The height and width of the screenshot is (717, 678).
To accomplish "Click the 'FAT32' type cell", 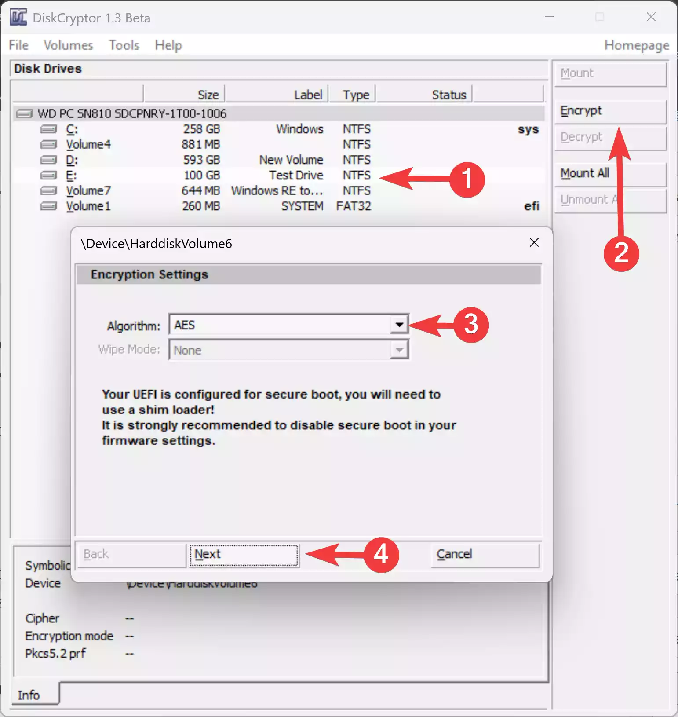I will click(354, 206).
